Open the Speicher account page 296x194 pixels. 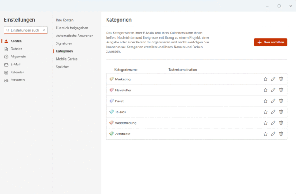click(x=62, y=67)
